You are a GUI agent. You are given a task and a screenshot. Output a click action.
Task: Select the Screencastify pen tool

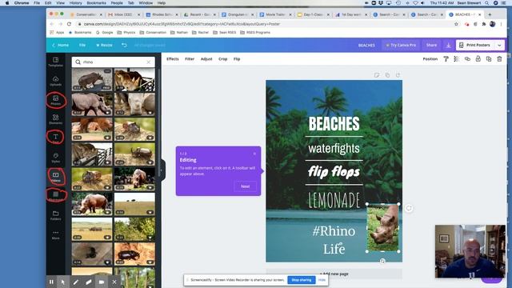coord(76,282)
